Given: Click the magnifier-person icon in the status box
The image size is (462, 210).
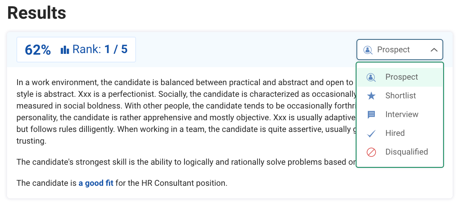Looking at the screenshot, I should pyautogui.click(x=368, y=50).
